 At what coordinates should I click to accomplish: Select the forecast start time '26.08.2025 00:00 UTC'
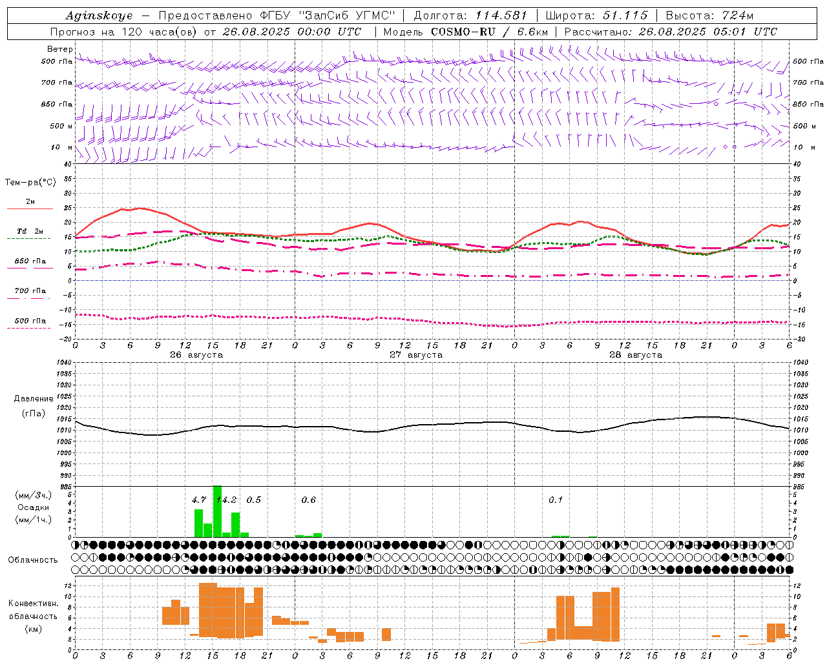(x=291, y=32)
